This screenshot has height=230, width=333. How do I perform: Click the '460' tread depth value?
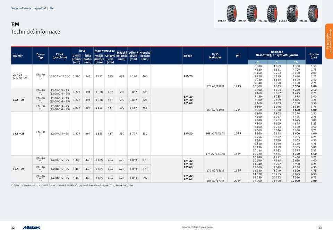point(145,76)
